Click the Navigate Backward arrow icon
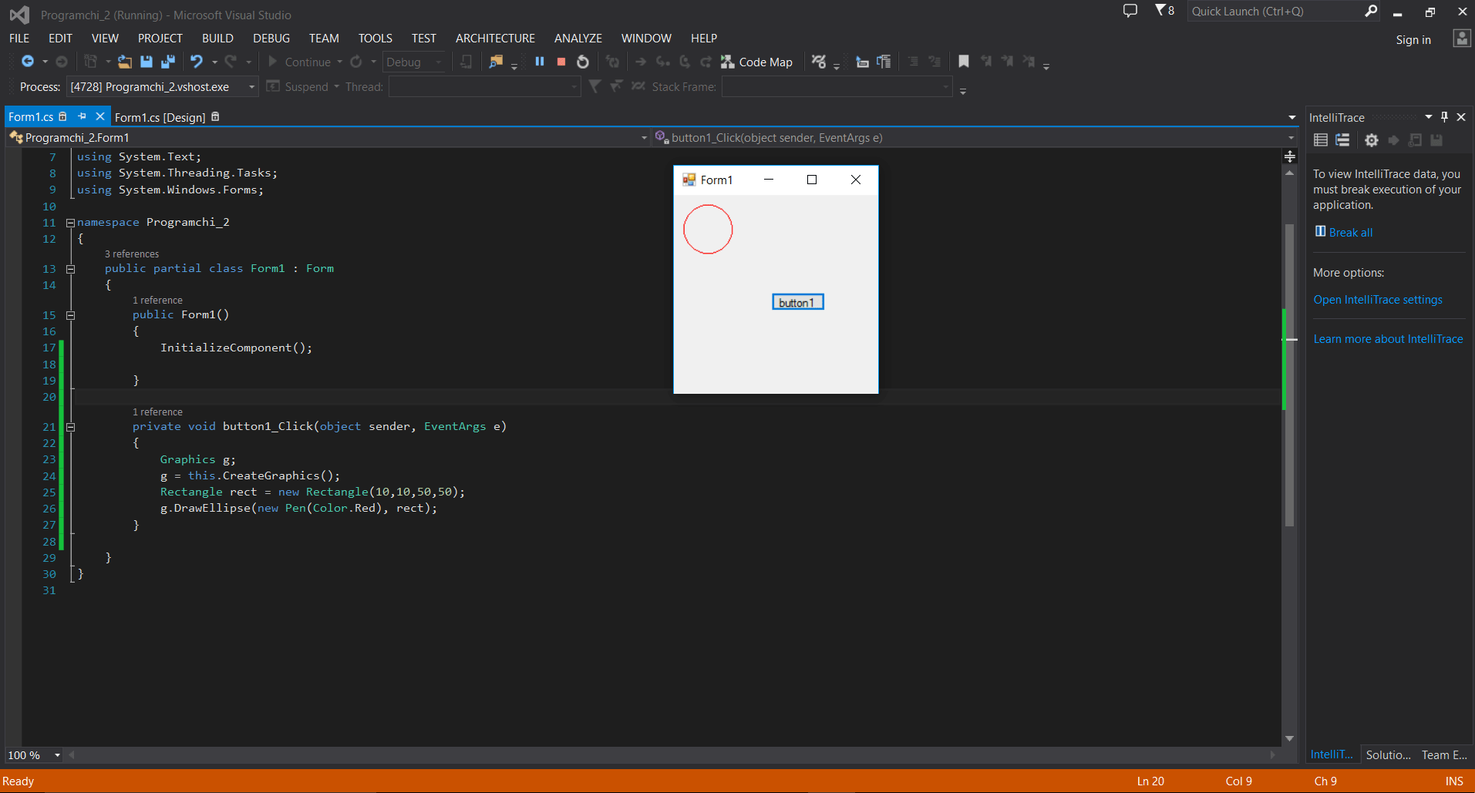 tap(27, 62)
